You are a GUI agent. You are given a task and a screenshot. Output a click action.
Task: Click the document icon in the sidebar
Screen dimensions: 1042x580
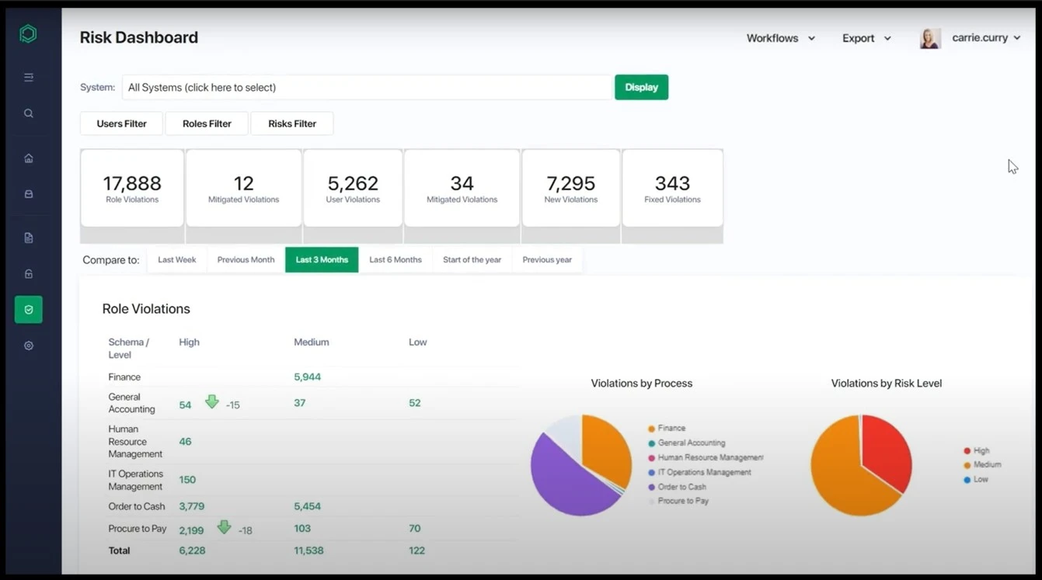(28, 238)
